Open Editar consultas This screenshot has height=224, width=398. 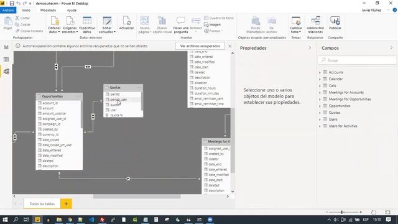tap(107, 25)
